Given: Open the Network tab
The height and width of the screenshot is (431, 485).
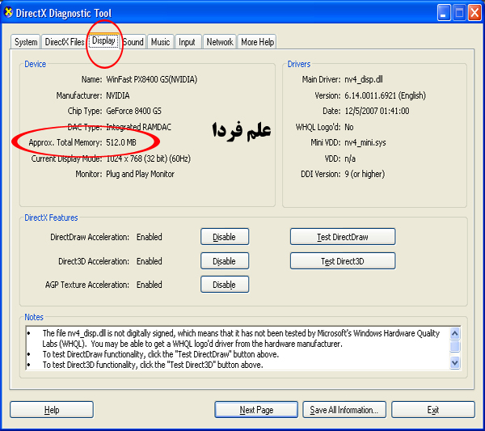Looking at the screenshot, I should (219, 42).
